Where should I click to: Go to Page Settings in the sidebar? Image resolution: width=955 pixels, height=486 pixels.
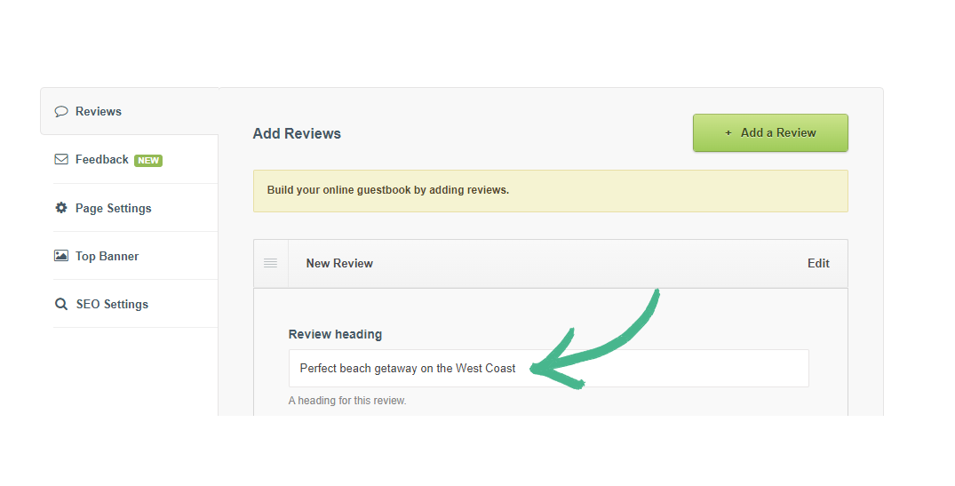pyautogui.click(x=114, y=208)
